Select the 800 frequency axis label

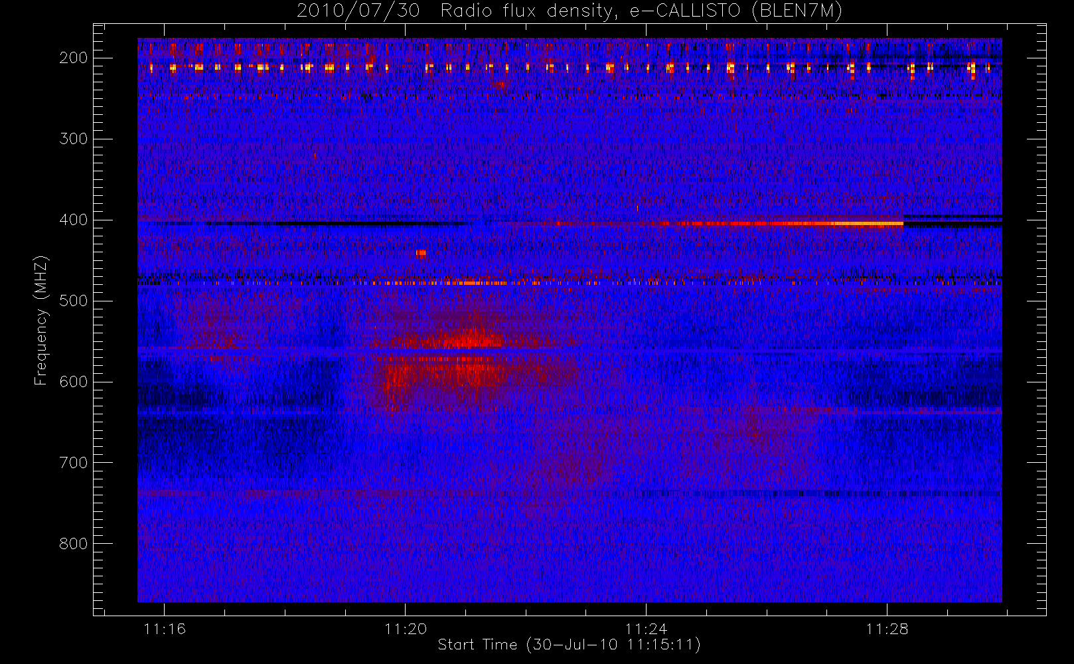[73, 544]
